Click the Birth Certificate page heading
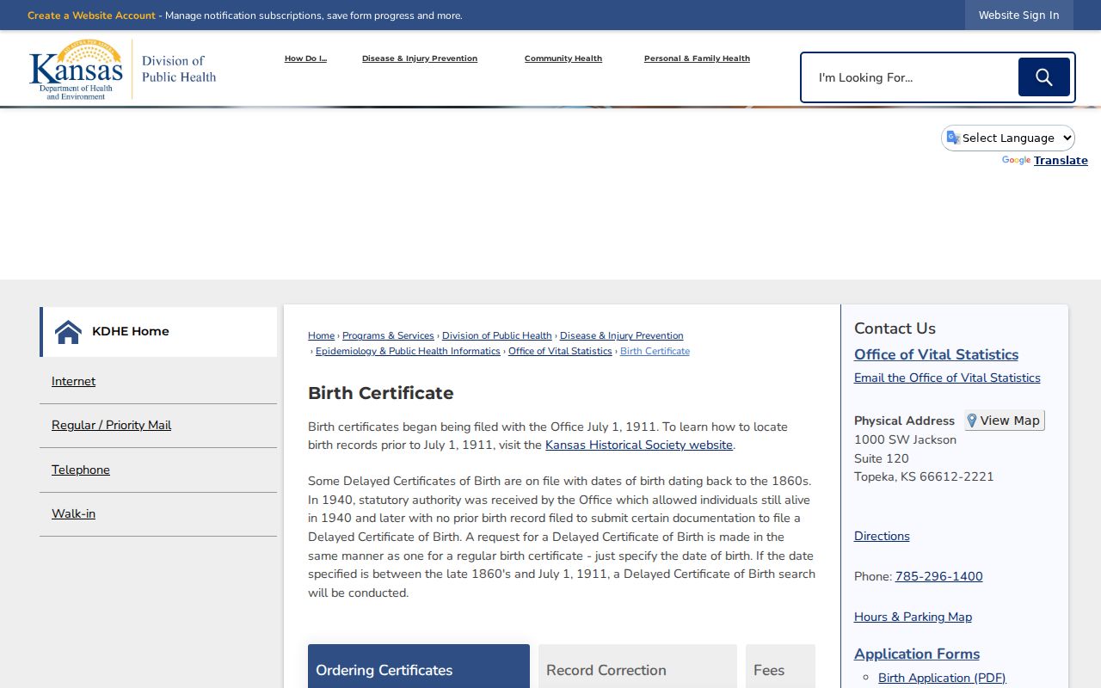 [381, 393]
